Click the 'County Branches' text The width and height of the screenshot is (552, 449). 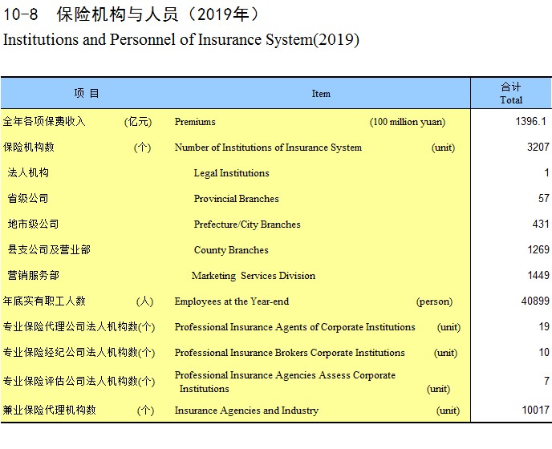pos(231,250)
